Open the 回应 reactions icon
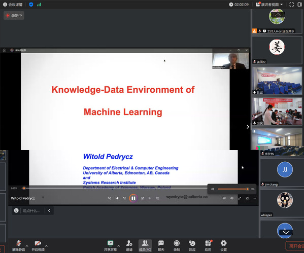This screenshot has height=253, width=304. click(192, 245)
